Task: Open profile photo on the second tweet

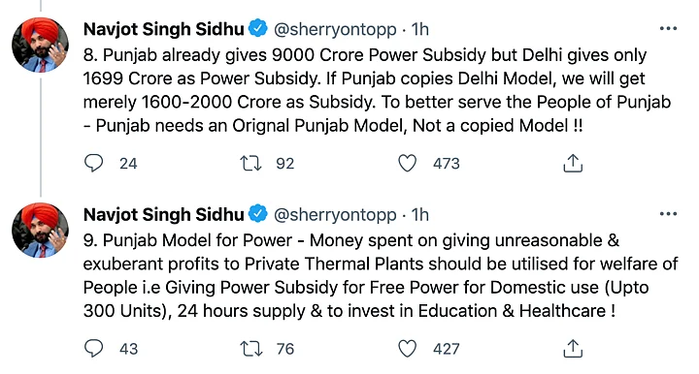Action: click(40, 230)
